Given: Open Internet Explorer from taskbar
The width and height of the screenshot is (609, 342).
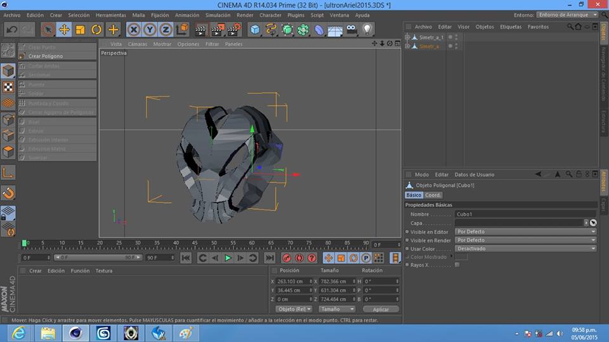Looking at the screenshot, I should pos(18,334).
